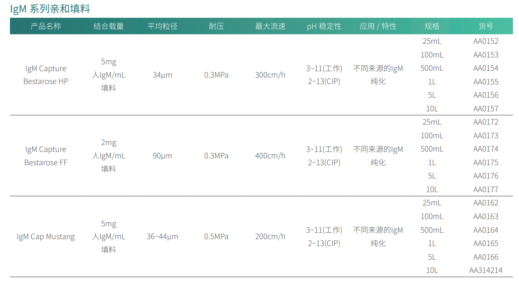The height and width of the screenshot is (285, 519).
Task: Select catalog number AA0177
Action: pyautogui.click(x=486, y=189)
